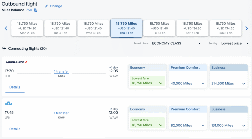This screenshot has width=252, height=139.
Task: Expand KLM Business 131,000 Miles fare
Action: [229, 125]
